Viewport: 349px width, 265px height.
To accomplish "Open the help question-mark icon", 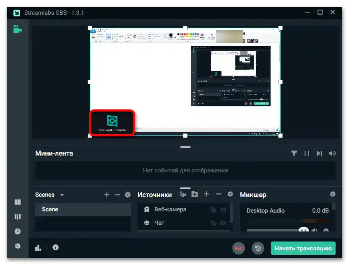I will [18, 231].
